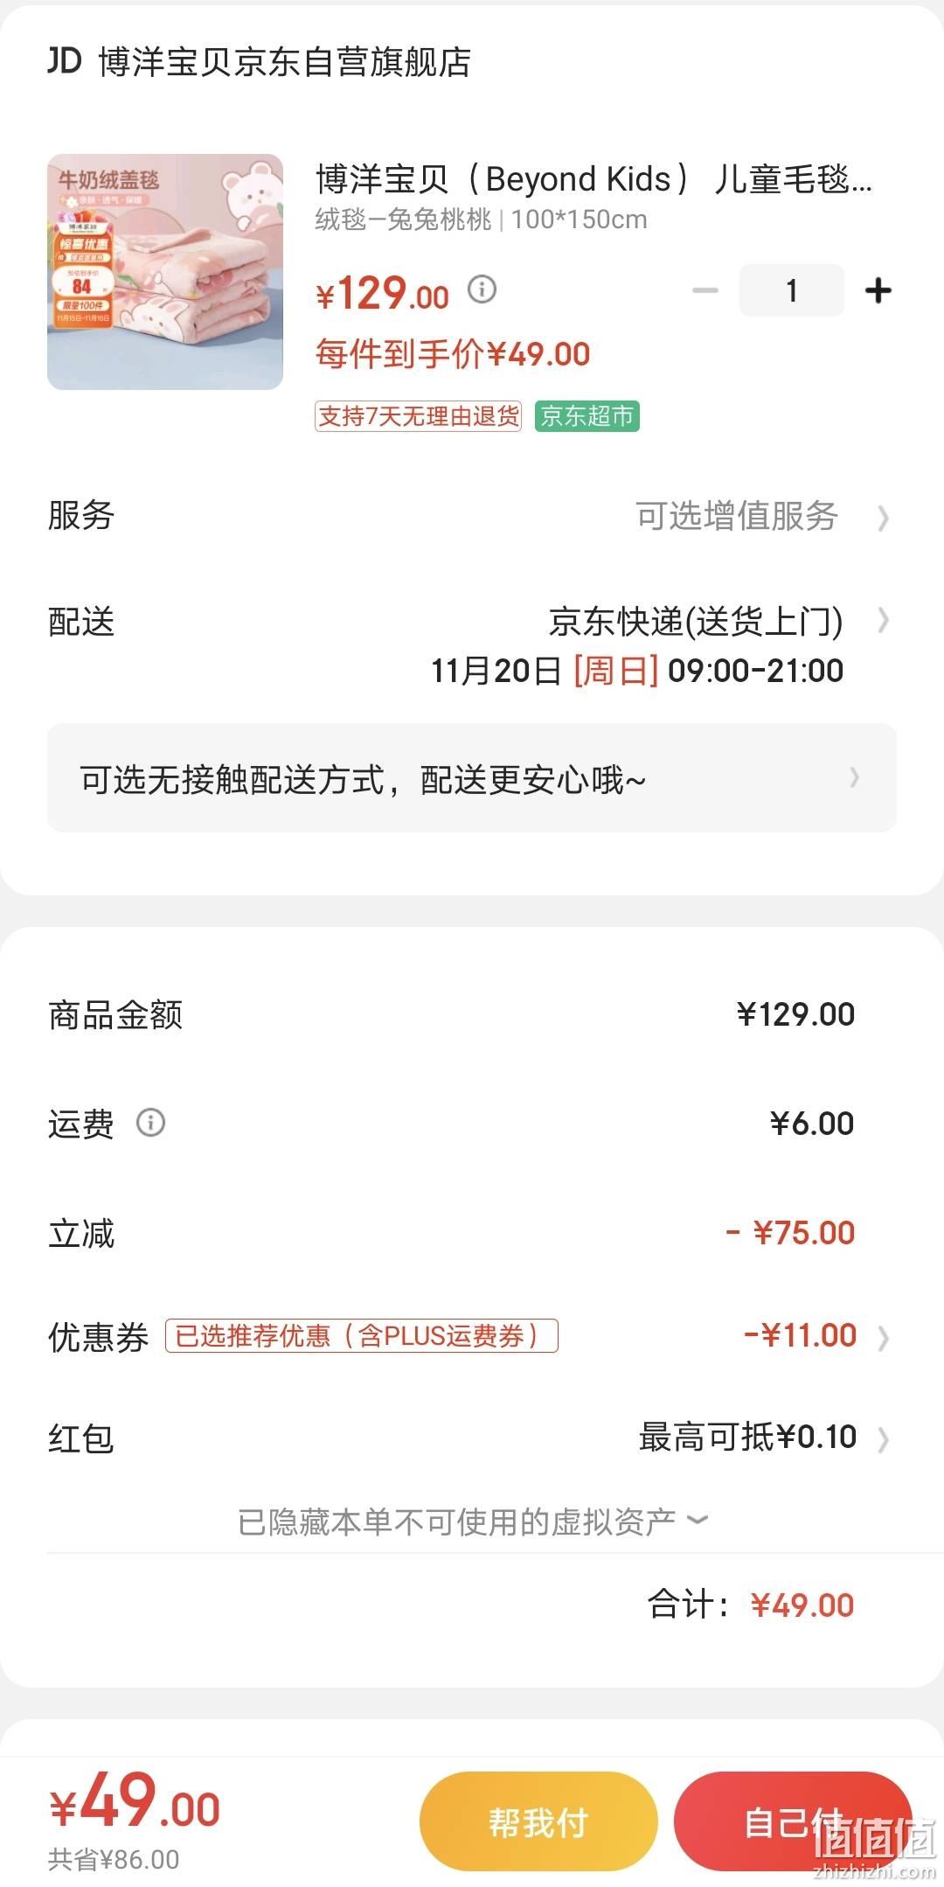
Task: Open the 优惠券 coupon selection arrow
Action: [883, 1337]
